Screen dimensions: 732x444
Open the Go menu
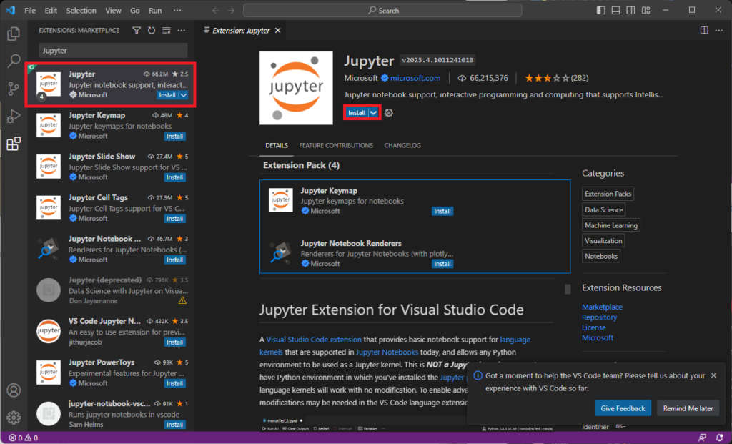(x=135, y=10)
